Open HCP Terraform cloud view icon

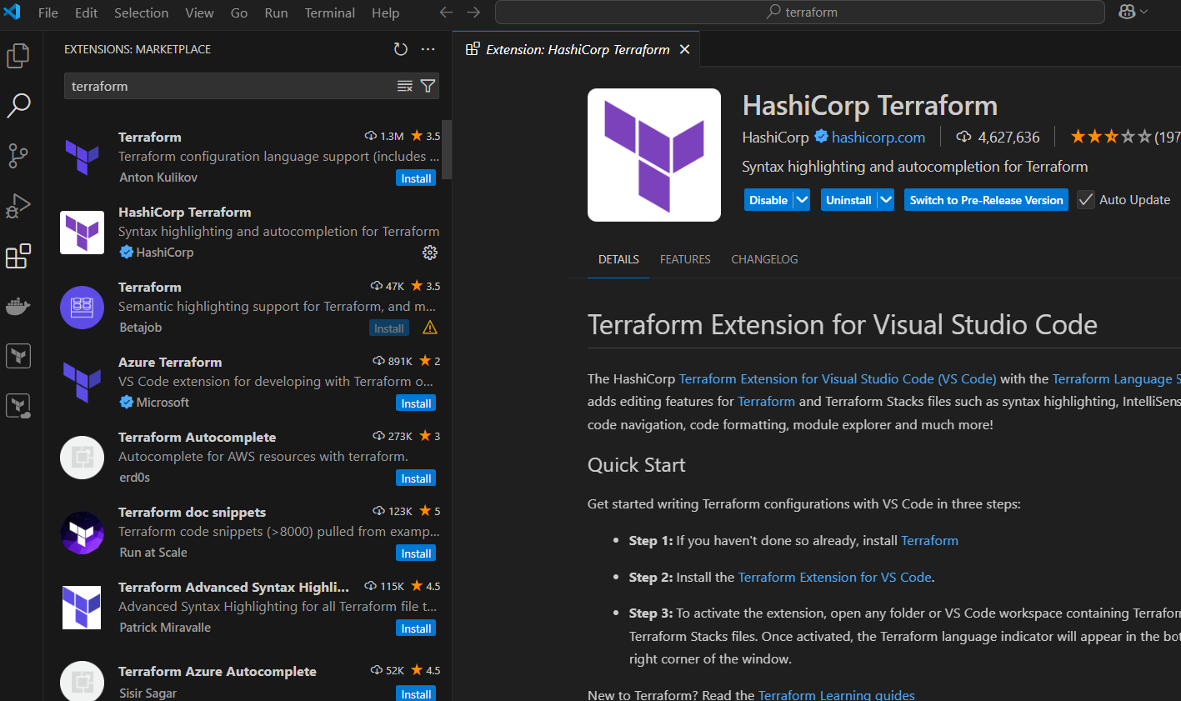(18, 406)
